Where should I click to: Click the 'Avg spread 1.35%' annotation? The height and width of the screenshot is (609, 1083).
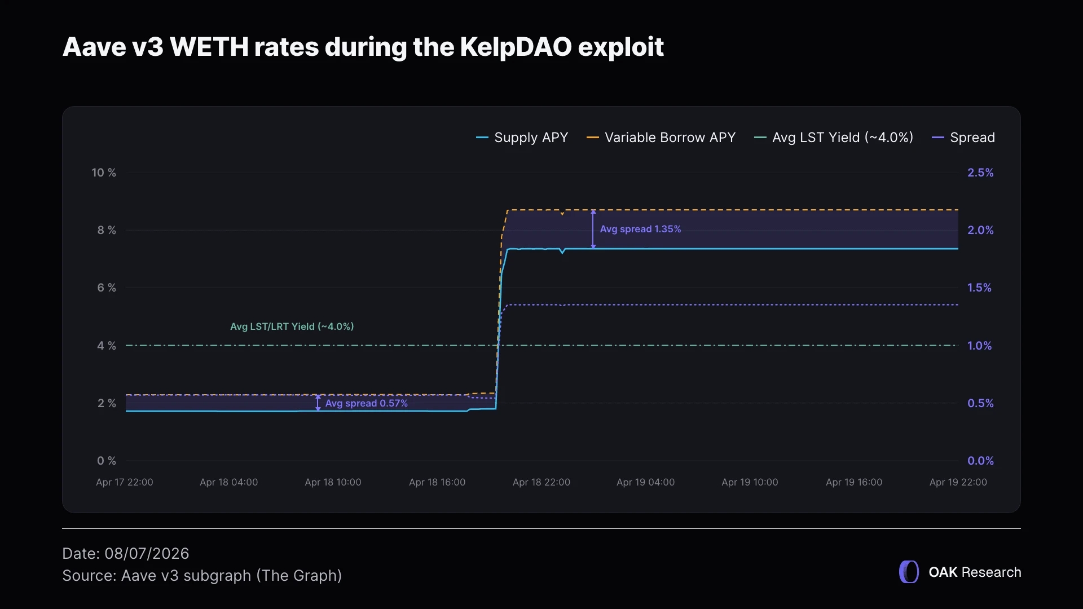(x=640, y=229)
